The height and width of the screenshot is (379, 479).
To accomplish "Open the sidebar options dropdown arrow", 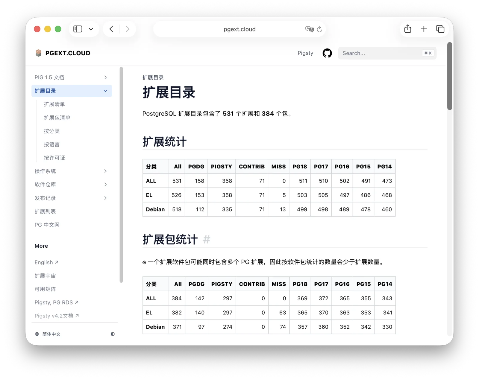I will tap(91, 29).
